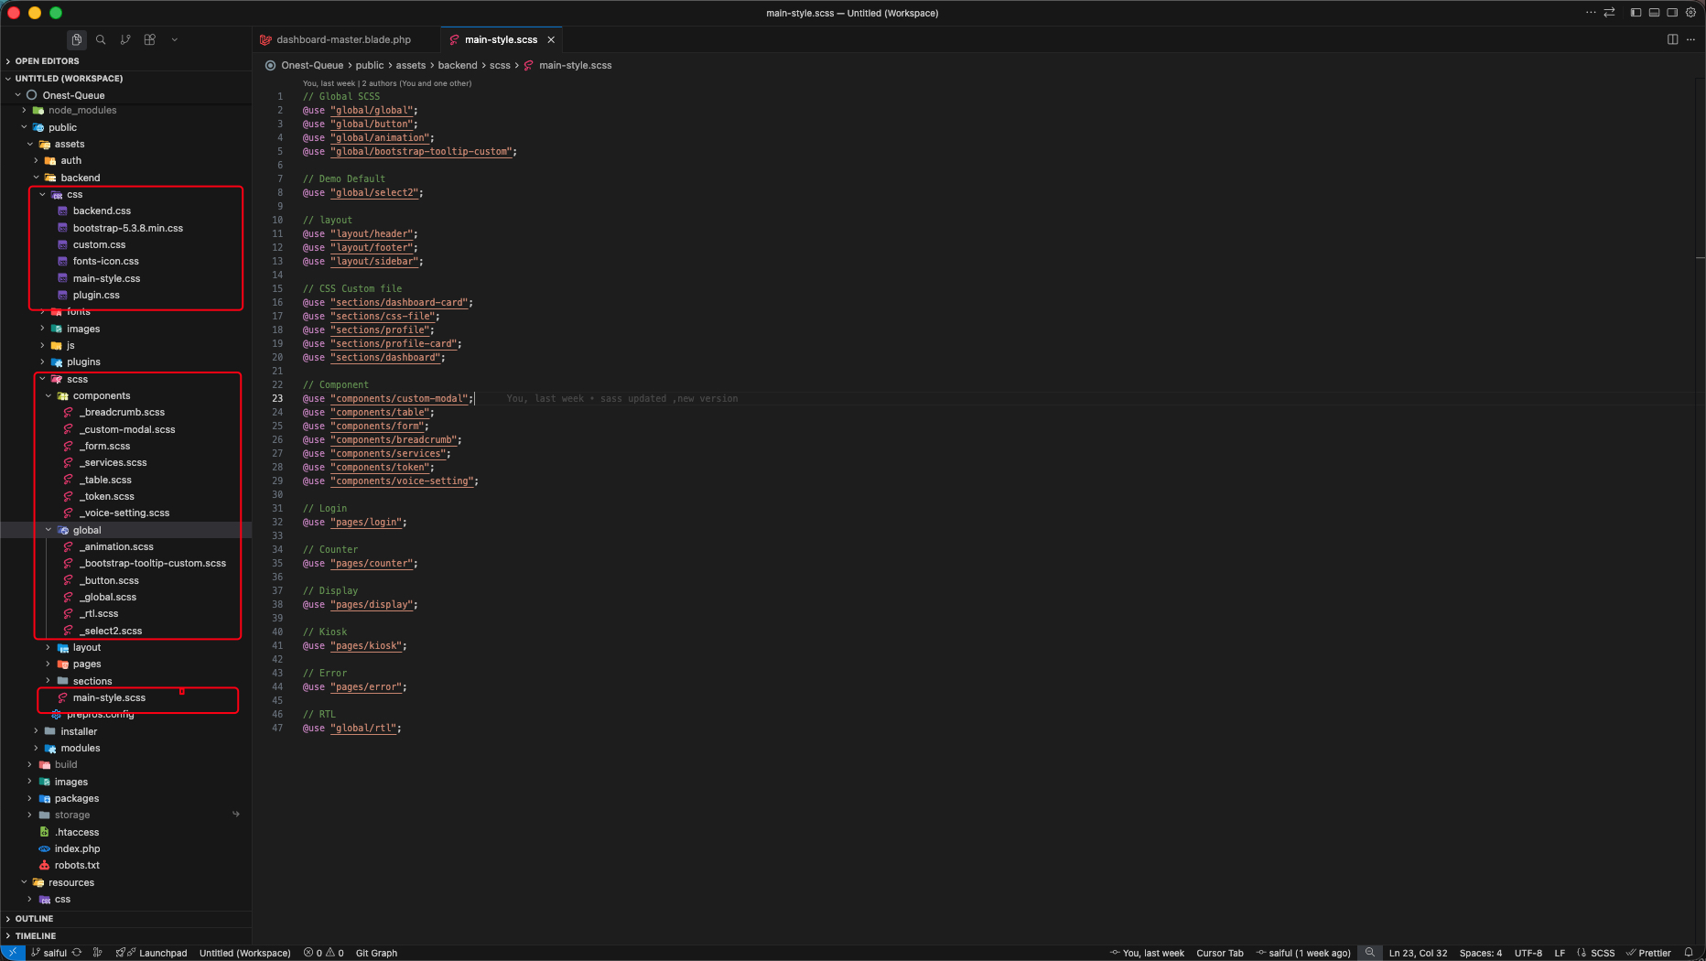Toggle the primary sidebar visibility
The width and height of the screenshot is (1706, 961).
point(1636,13)
